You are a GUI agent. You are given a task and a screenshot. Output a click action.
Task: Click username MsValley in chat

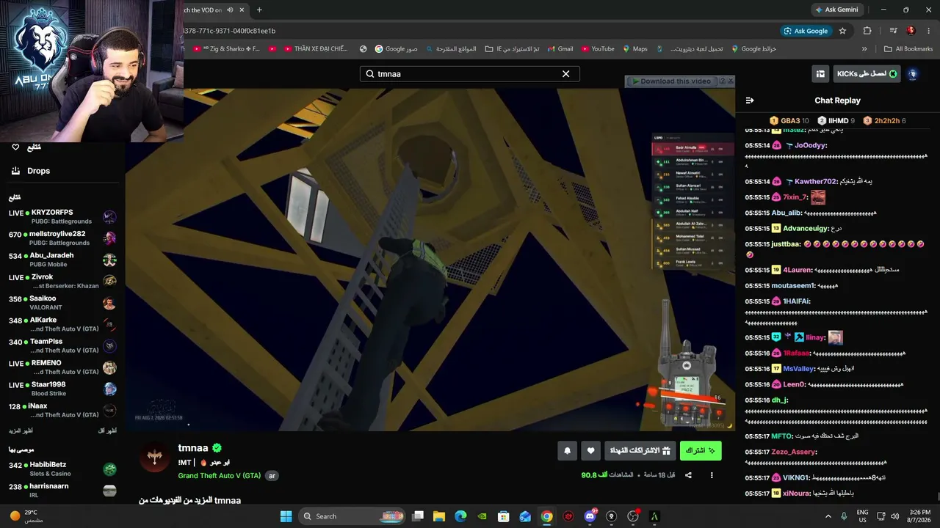(x=798, y=369)
